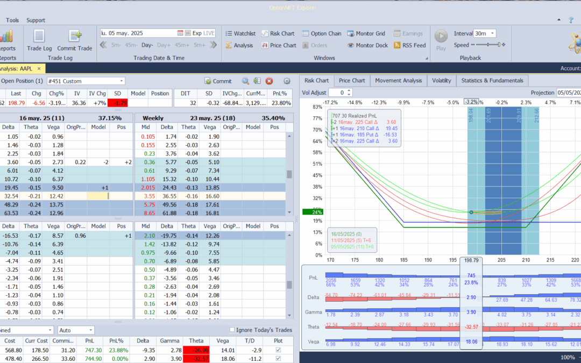The image size is (581, 363).
Task: Decrease speed with the minus icon
Action: (472, 45)
